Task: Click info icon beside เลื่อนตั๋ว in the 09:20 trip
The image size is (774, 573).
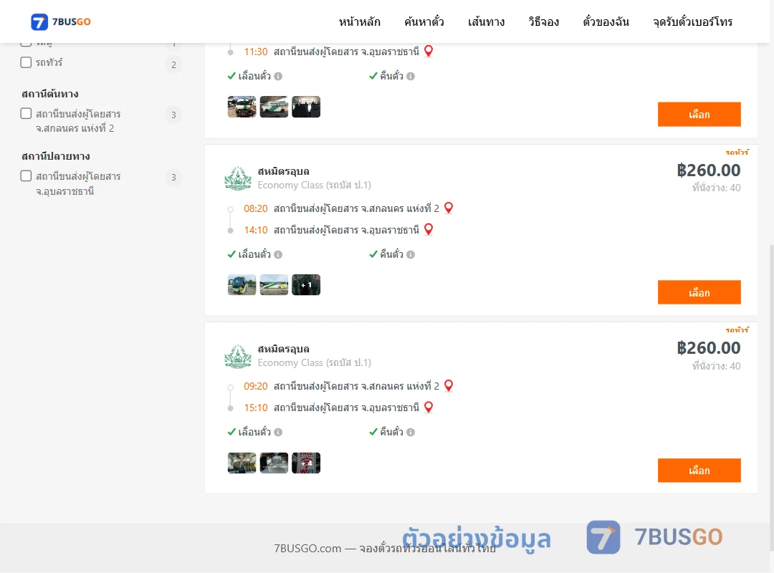Action: point(278,433)
